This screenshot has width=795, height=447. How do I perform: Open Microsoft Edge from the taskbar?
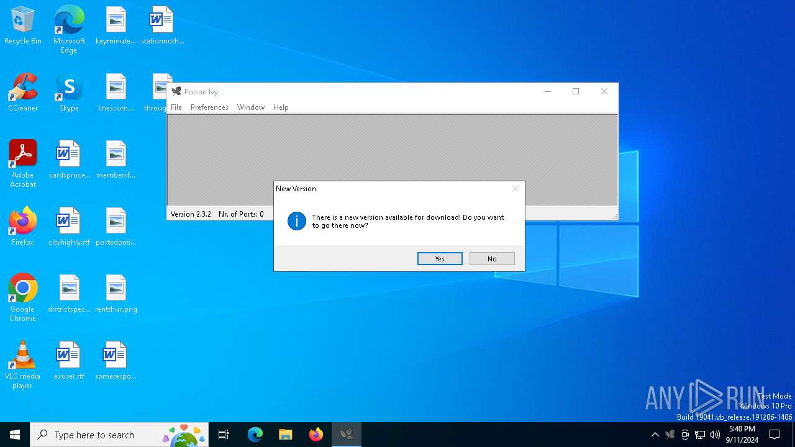[x=255, y=435]
